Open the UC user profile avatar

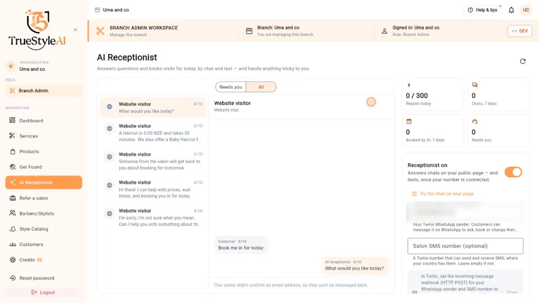(x=526, y=10)
